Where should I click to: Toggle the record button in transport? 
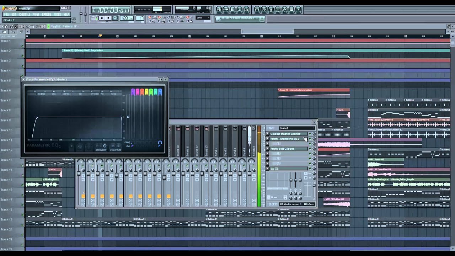coord(115,18)
